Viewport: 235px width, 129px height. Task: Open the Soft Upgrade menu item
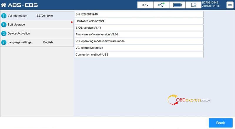click(37, 25)
